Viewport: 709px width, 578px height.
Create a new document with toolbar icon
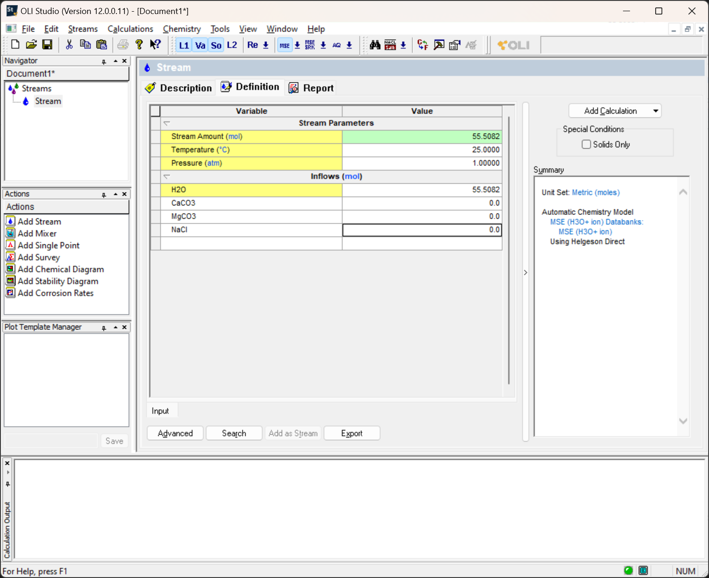click(x=15, y=45)
